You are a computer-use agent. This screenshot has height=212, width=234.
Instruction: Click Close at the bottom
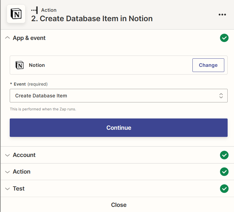coord(119,205)
